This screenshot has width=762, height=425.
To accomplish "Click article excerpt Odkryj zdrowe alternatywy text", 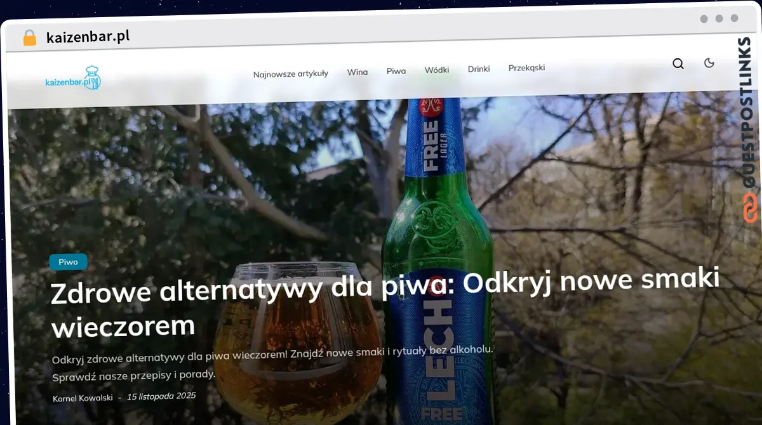I will point(272,363).
